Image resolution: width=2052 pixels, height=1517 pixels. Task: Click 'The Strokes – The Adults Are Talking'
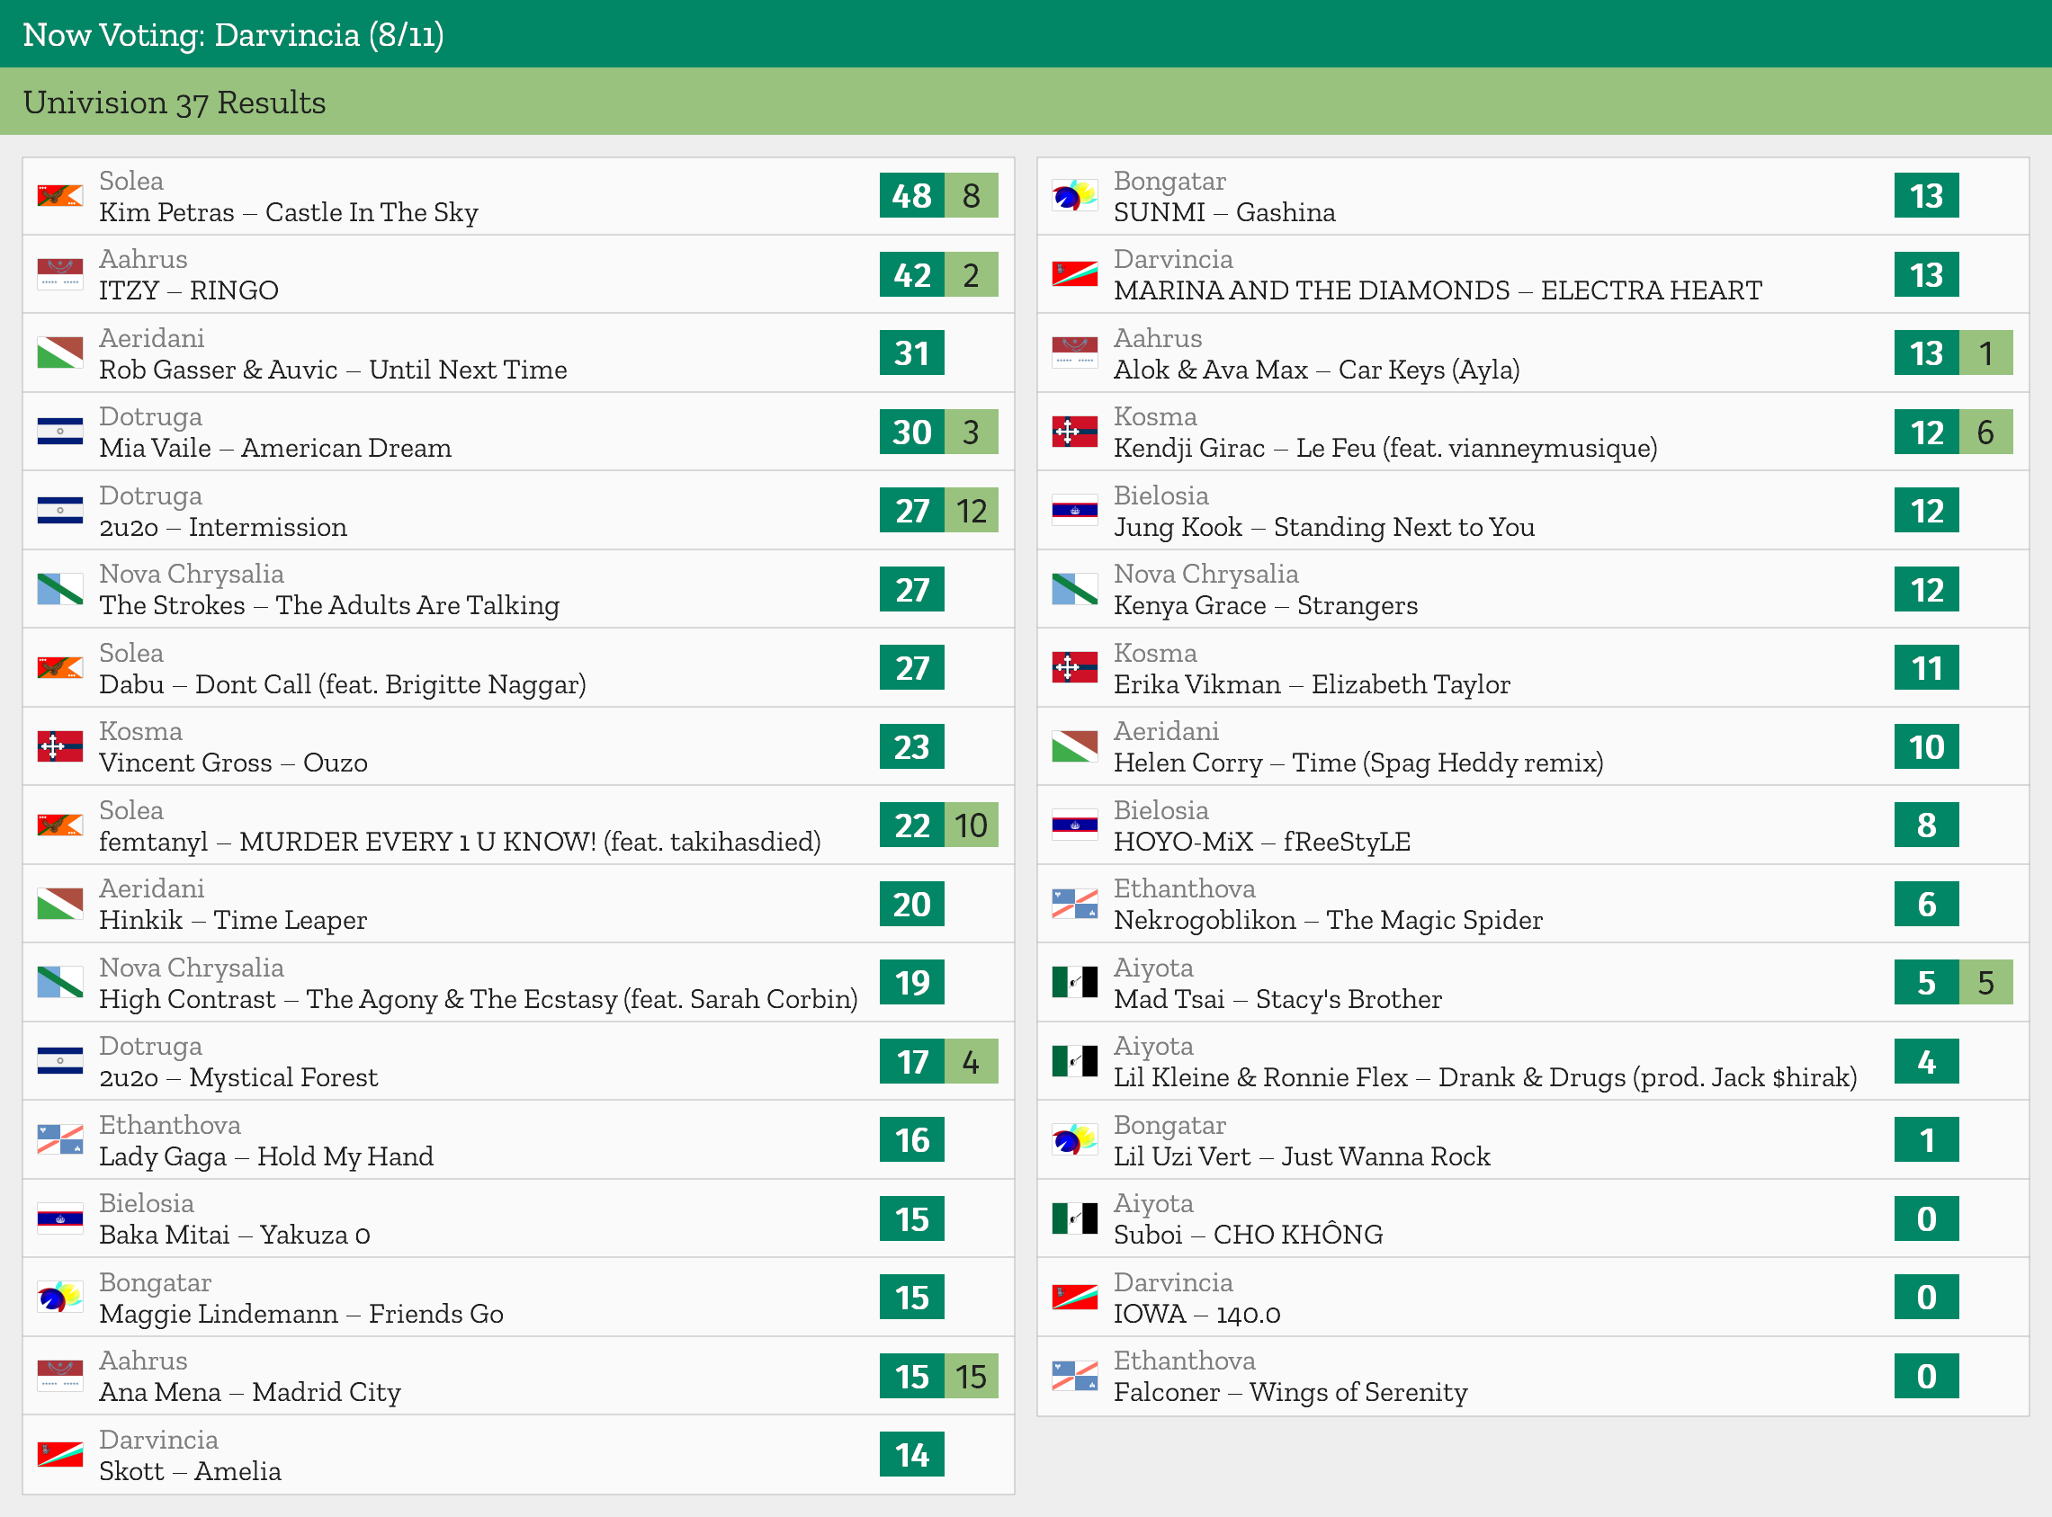pyautogui.click(x=329, y=605)
